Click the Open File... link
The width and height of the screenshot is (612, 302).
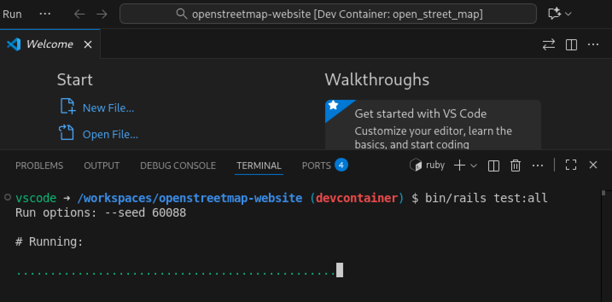[x=110, y=134]
